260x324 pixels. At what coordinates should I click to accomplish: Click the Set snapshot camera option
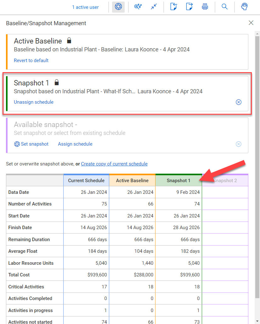(x=31, y=144)
